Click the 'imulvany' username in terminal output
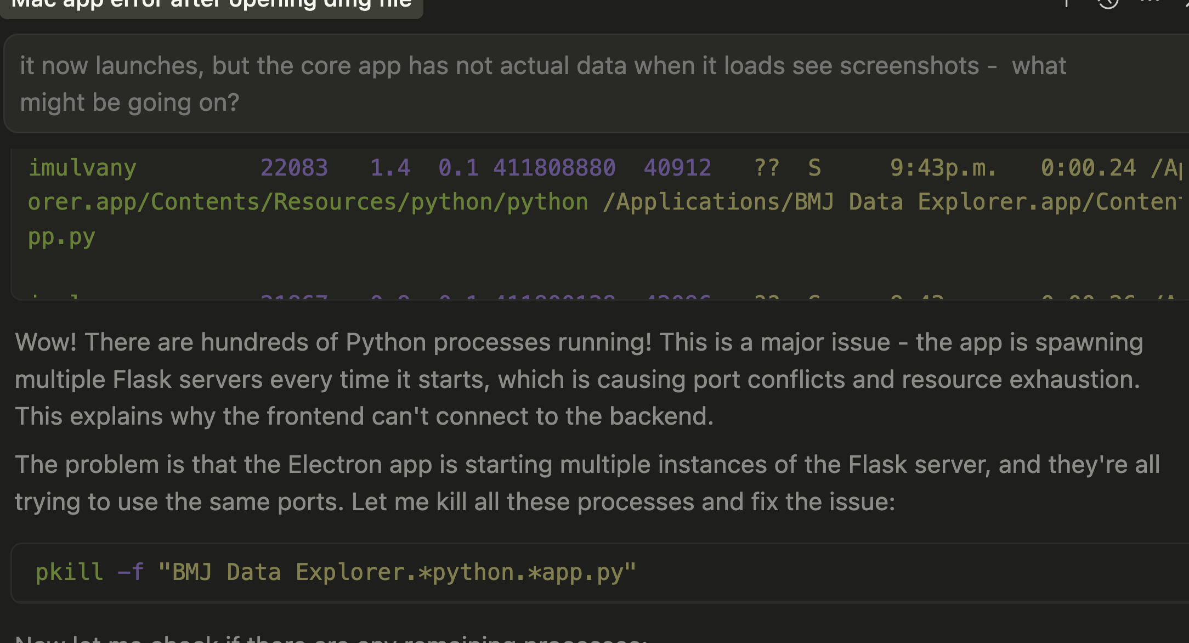Image resolution: width=1189 pixels, height=643 pixels. click(82, 168)
